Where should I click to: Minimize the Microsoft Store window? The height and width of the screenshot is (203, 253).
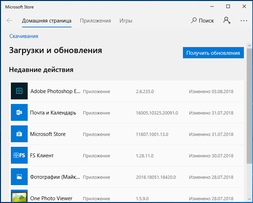coord(212,6)
